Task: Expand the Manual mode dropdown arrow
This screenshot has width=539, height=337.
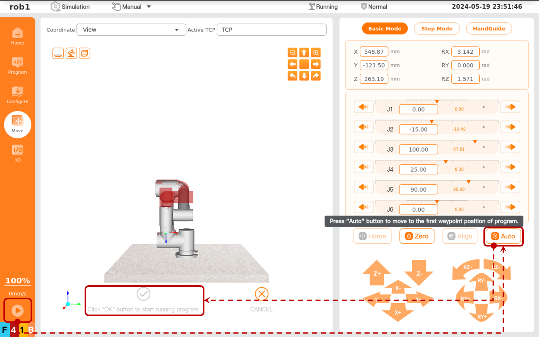Action: pos(149,7)
